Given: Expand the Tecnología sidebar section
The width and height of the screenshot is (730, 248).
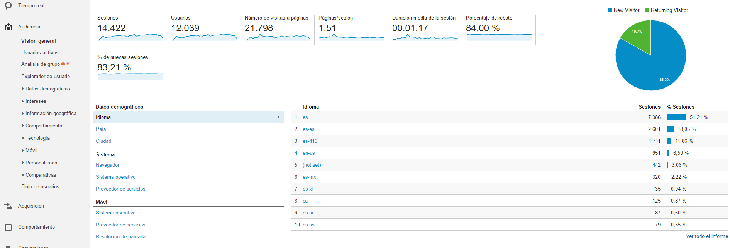Looking at the screenshot, I should pos(37,138).
